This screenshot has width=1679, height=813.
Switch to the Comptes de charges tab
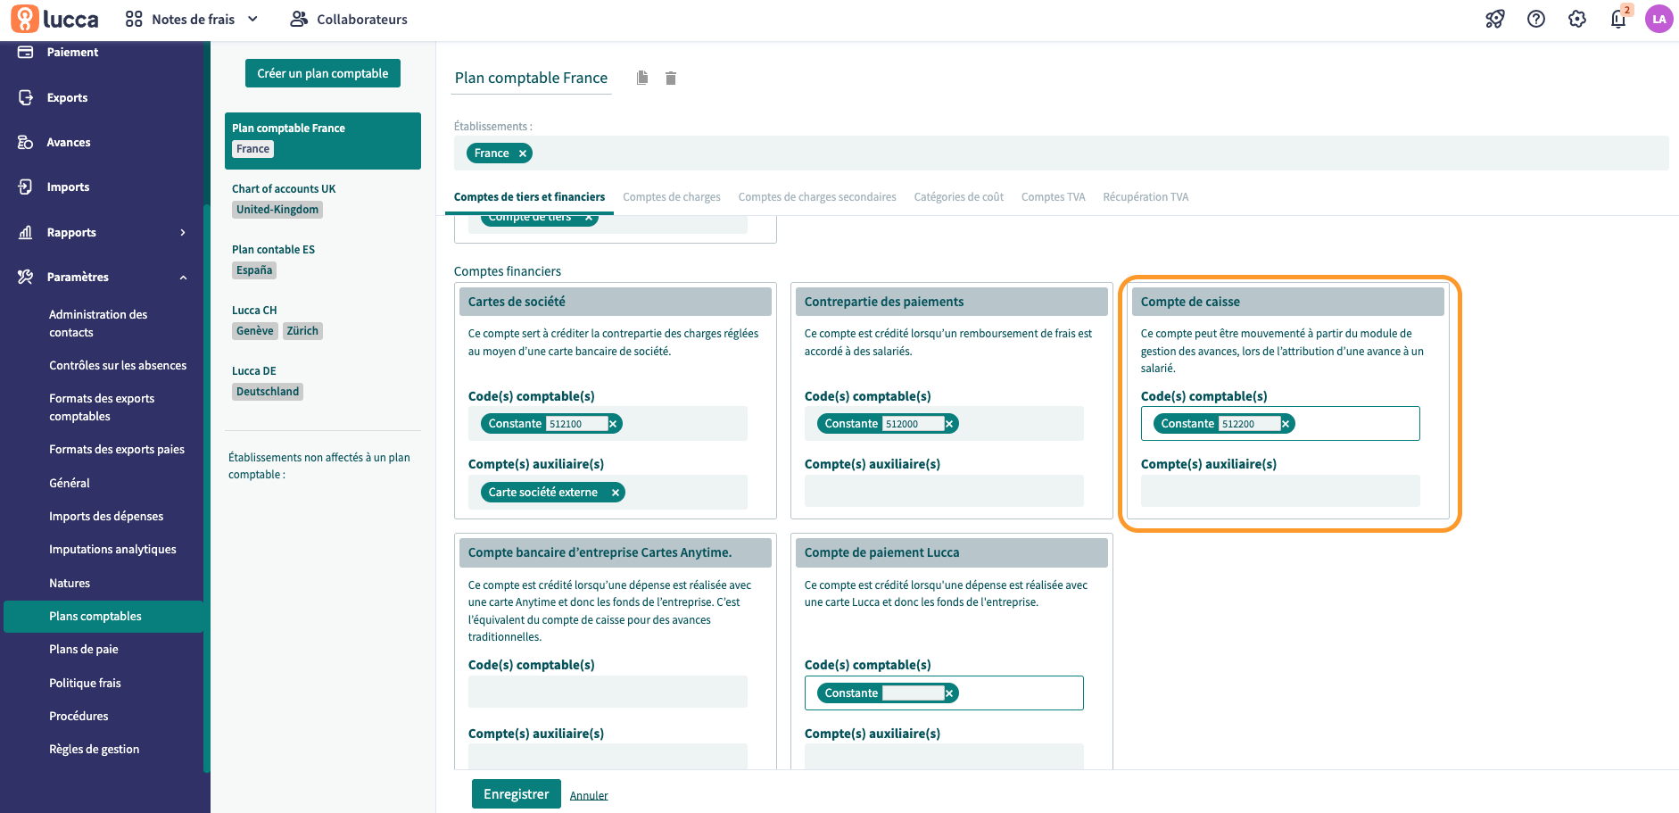[671, 197]
